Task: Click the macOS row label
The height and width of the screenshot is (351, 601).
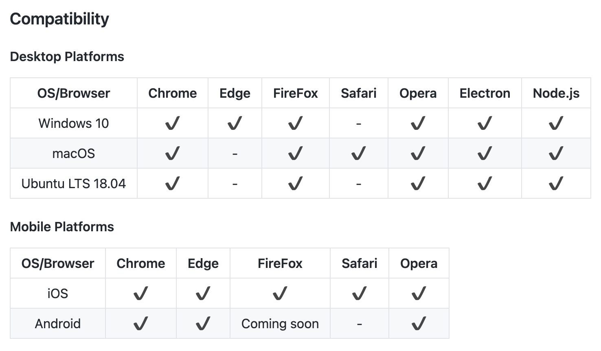Action: tap(73, 154)
